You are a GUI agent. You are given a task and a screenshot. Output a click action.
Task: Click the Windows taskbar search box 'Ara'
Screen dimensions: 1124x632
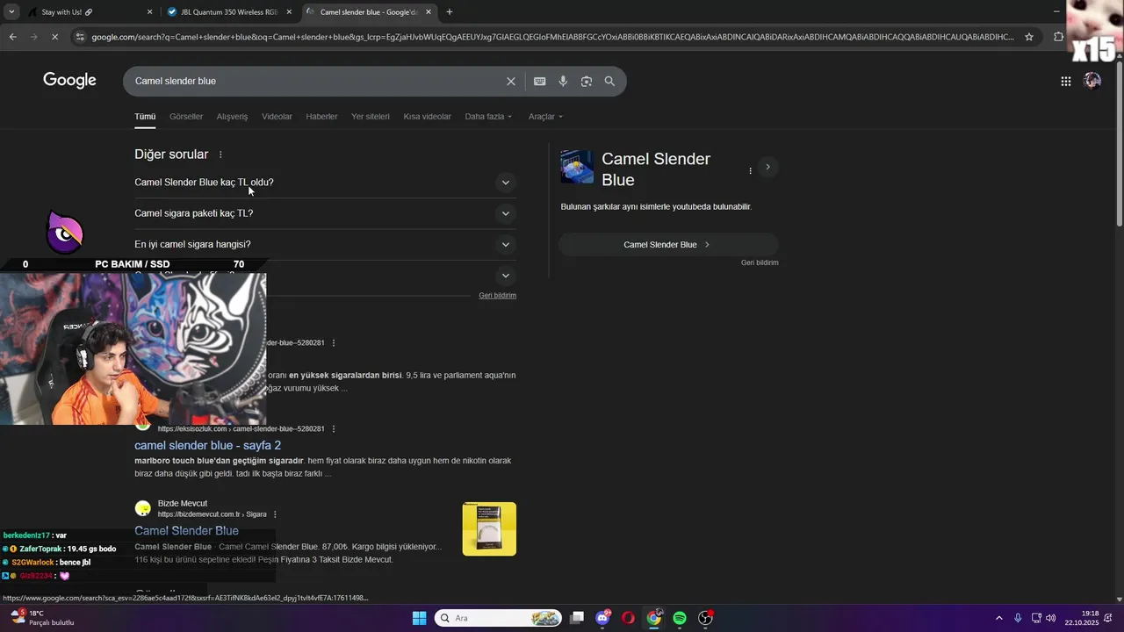[x=498, y=618]
